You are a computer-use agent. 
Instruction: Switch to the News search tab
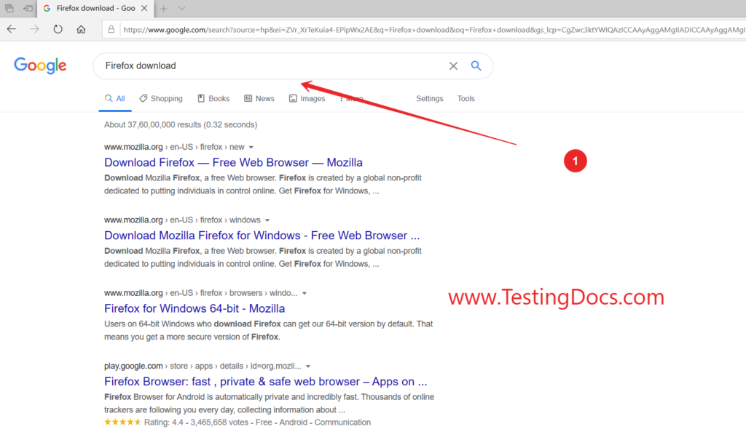tap(259, 98)
